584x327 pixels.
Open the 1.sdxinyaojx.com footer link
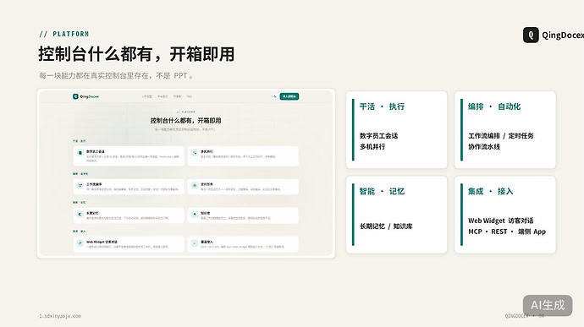[60, 316]
